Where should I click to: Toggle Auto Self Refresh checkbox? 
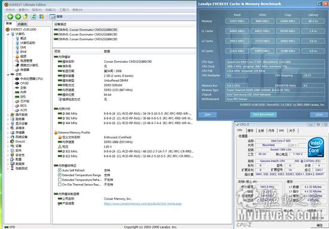click(60, 170)
